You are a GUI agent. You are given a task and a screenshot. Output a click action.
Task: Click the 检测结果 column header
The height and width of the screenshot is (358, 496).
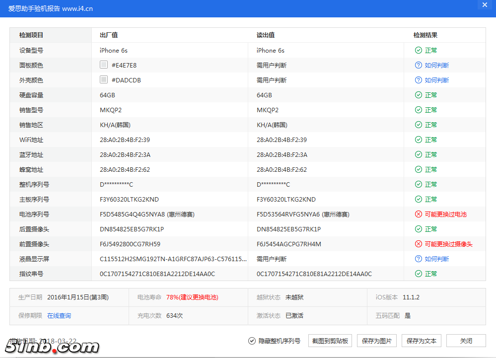(x=425, y=35)
